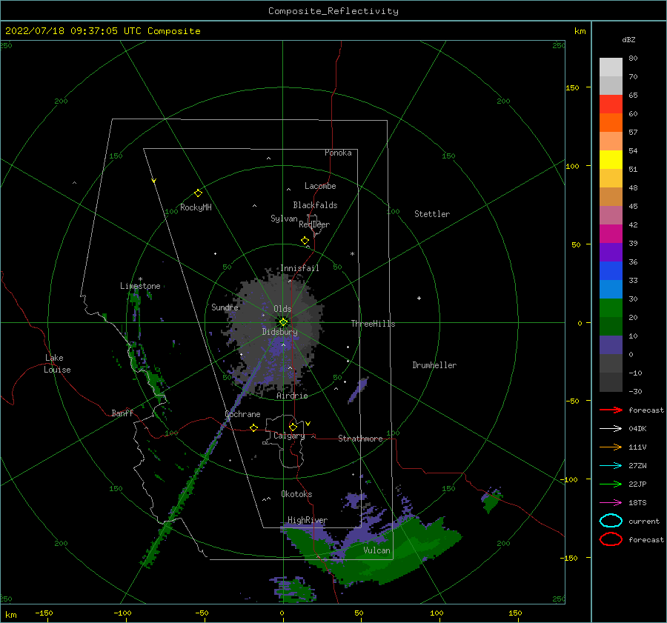Click the red 65-60 dBZ color swatch
The height and width of the screenshot is (623, 667).
pyautogui.click(x=611, y=104)
